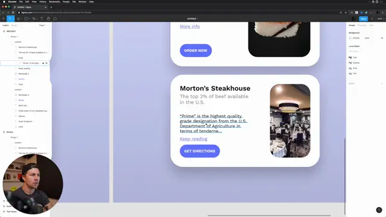The width and height of the screenshot is (386, 217).
Task: Click the Present play icon
Action: (372, 19)
